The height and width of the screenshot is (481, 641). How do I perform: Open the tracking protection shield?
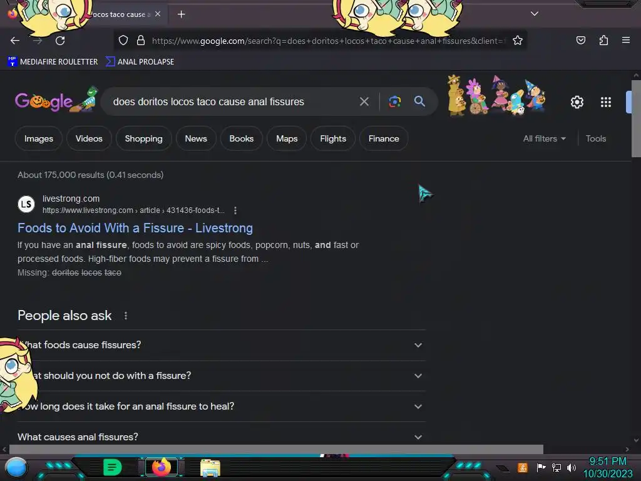(x=123, y=41)
